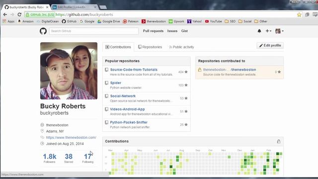The width and height of the screenshot is (318, 179).
Task: Open the Social-Network repository link
Action: (123, 96)
